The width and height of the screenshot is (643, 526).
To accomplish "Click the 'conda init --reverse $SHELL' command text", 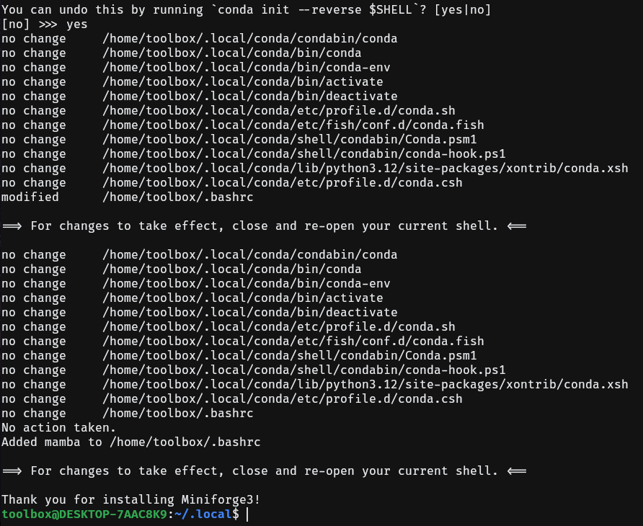I will [314, 10].
